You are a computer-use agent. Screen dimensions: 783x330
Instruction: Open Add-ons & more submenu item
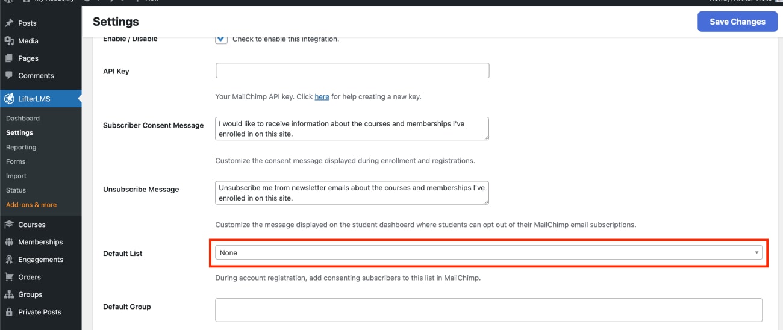(31, 205)
